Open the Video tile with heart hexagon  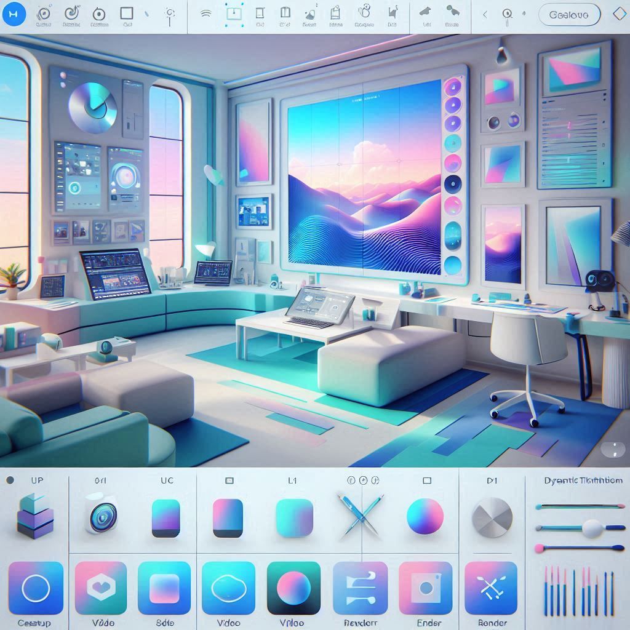(101, 588)
